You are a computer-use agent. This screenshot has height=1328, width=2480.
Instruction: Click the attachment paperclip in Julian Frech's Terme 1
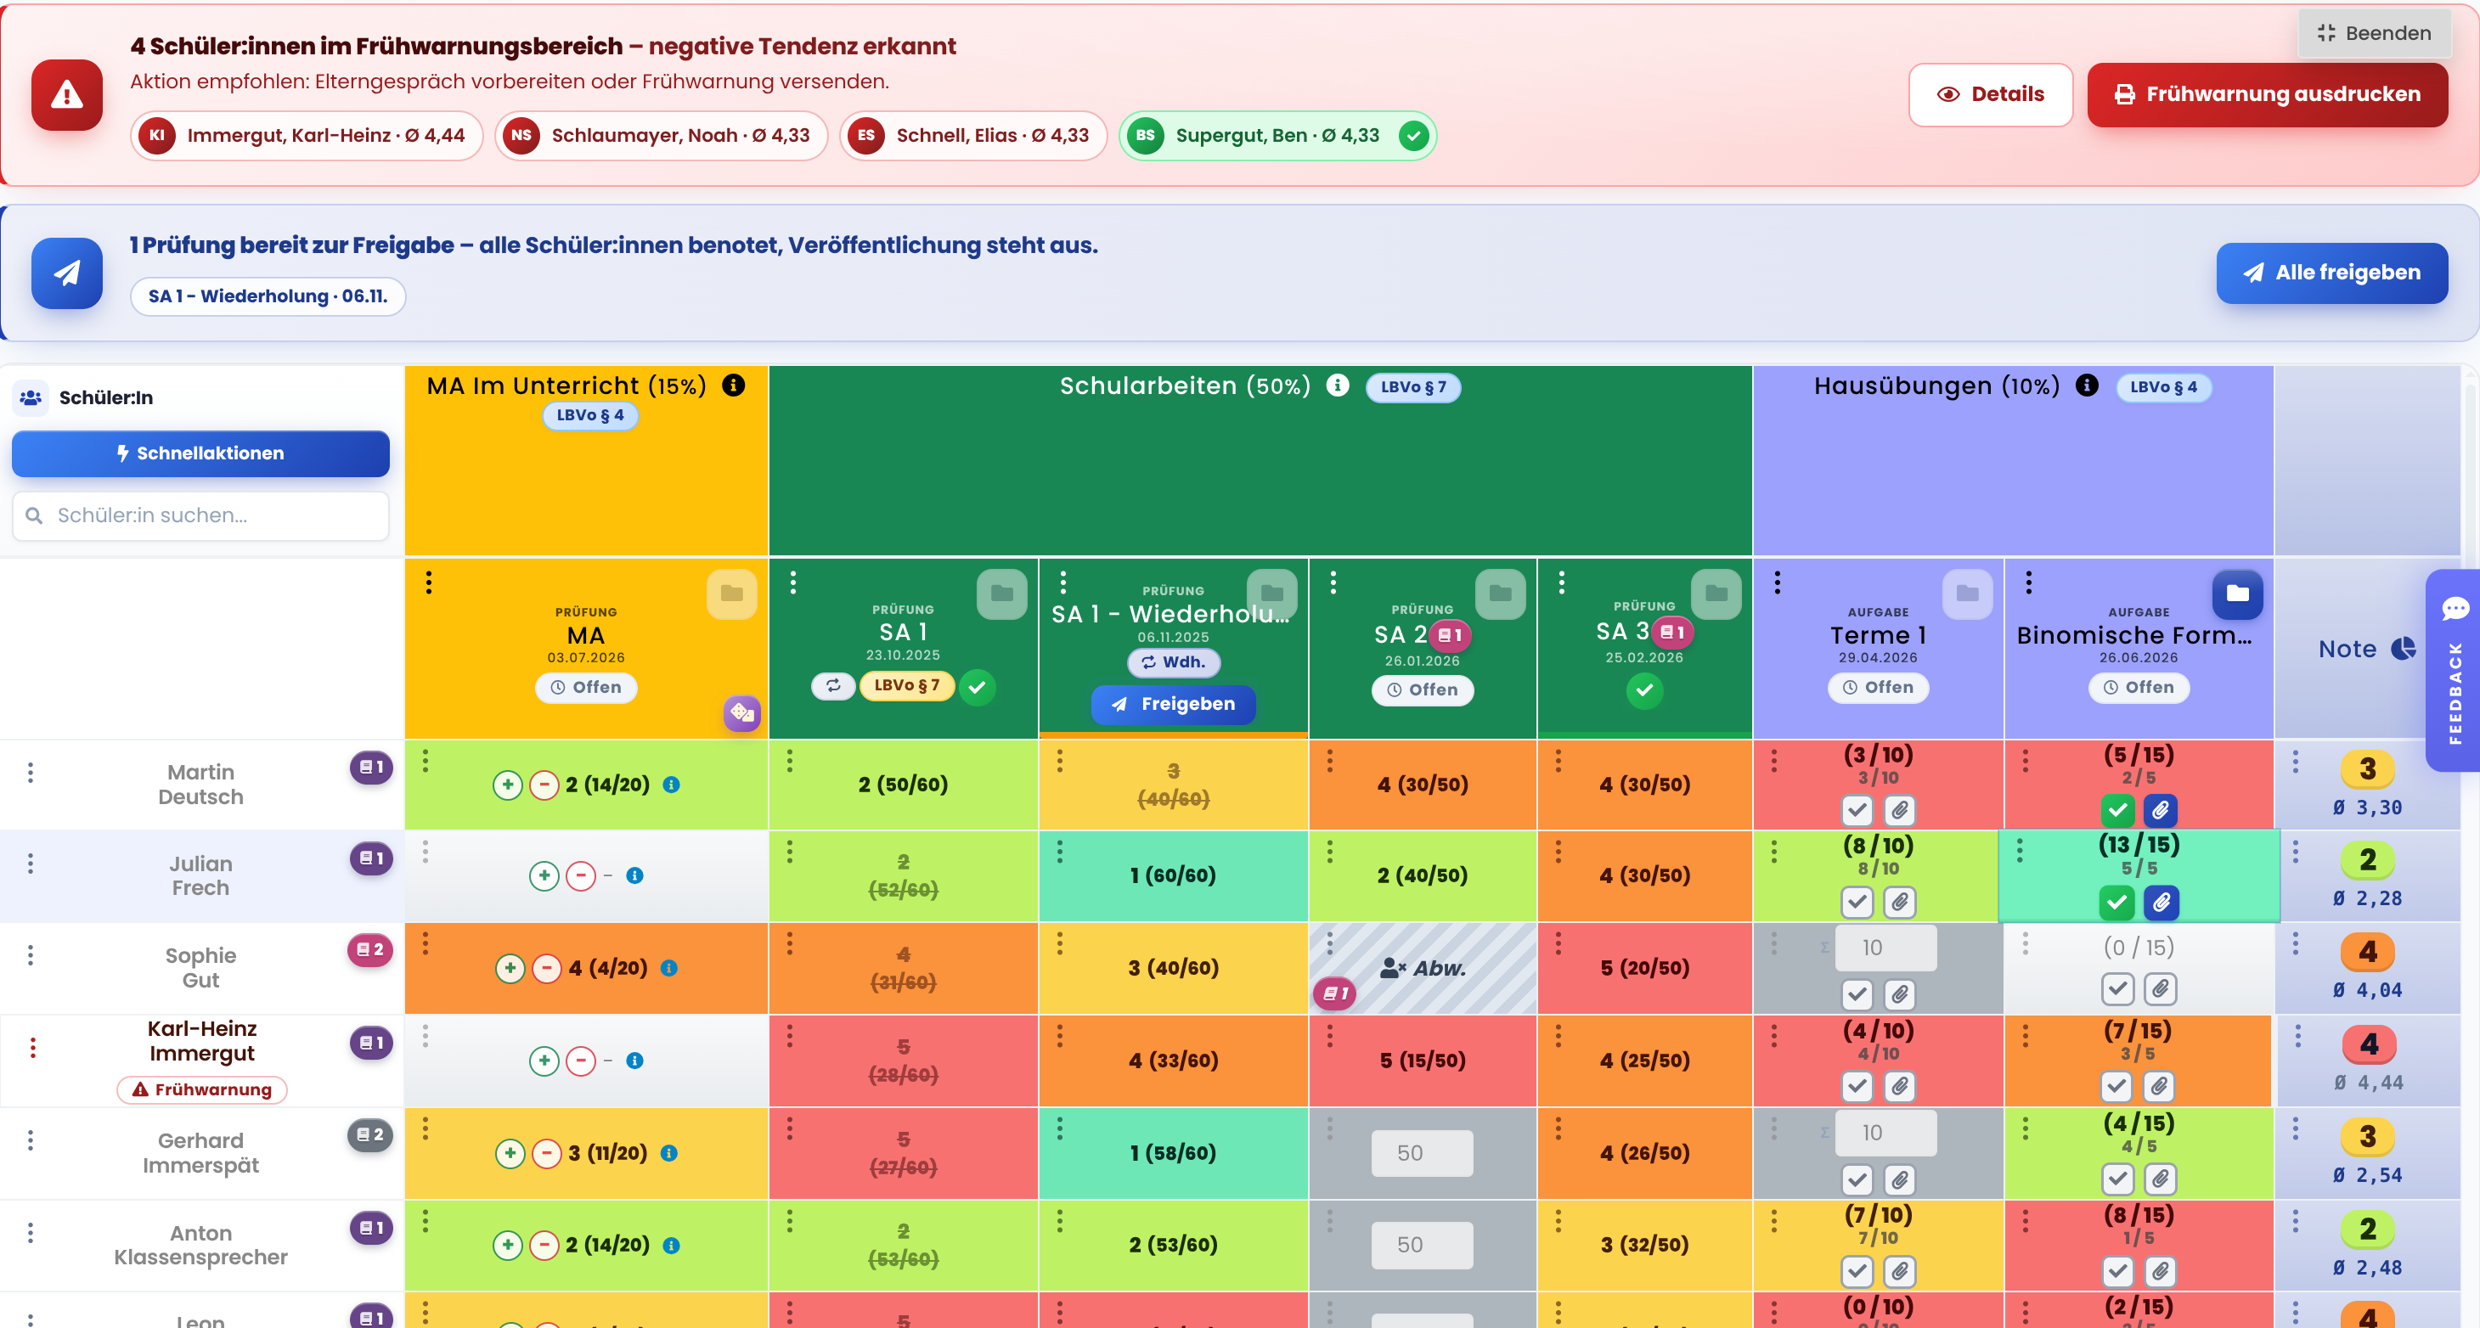click(1899, 903)
